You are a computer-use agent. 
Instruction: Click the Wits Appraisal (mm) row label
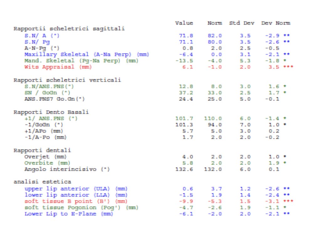(49, 67)
